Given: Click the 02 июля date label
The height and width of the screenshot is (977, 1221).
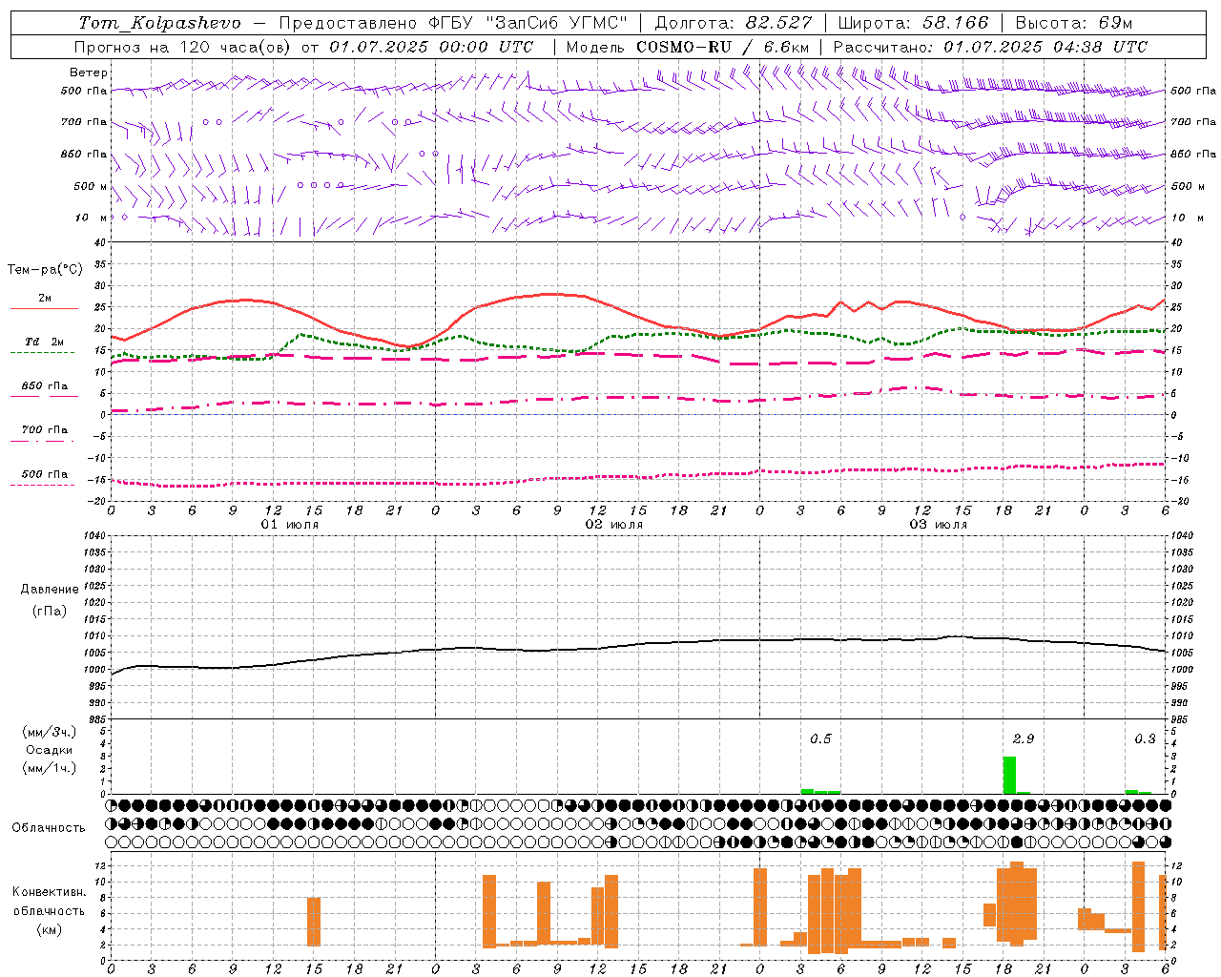Looking at the screenshot, I should click(x=614, y=525).
